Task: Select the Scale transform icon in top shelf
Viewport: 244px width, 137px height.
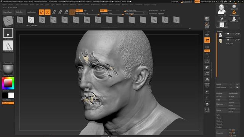Action: [60, 12]
